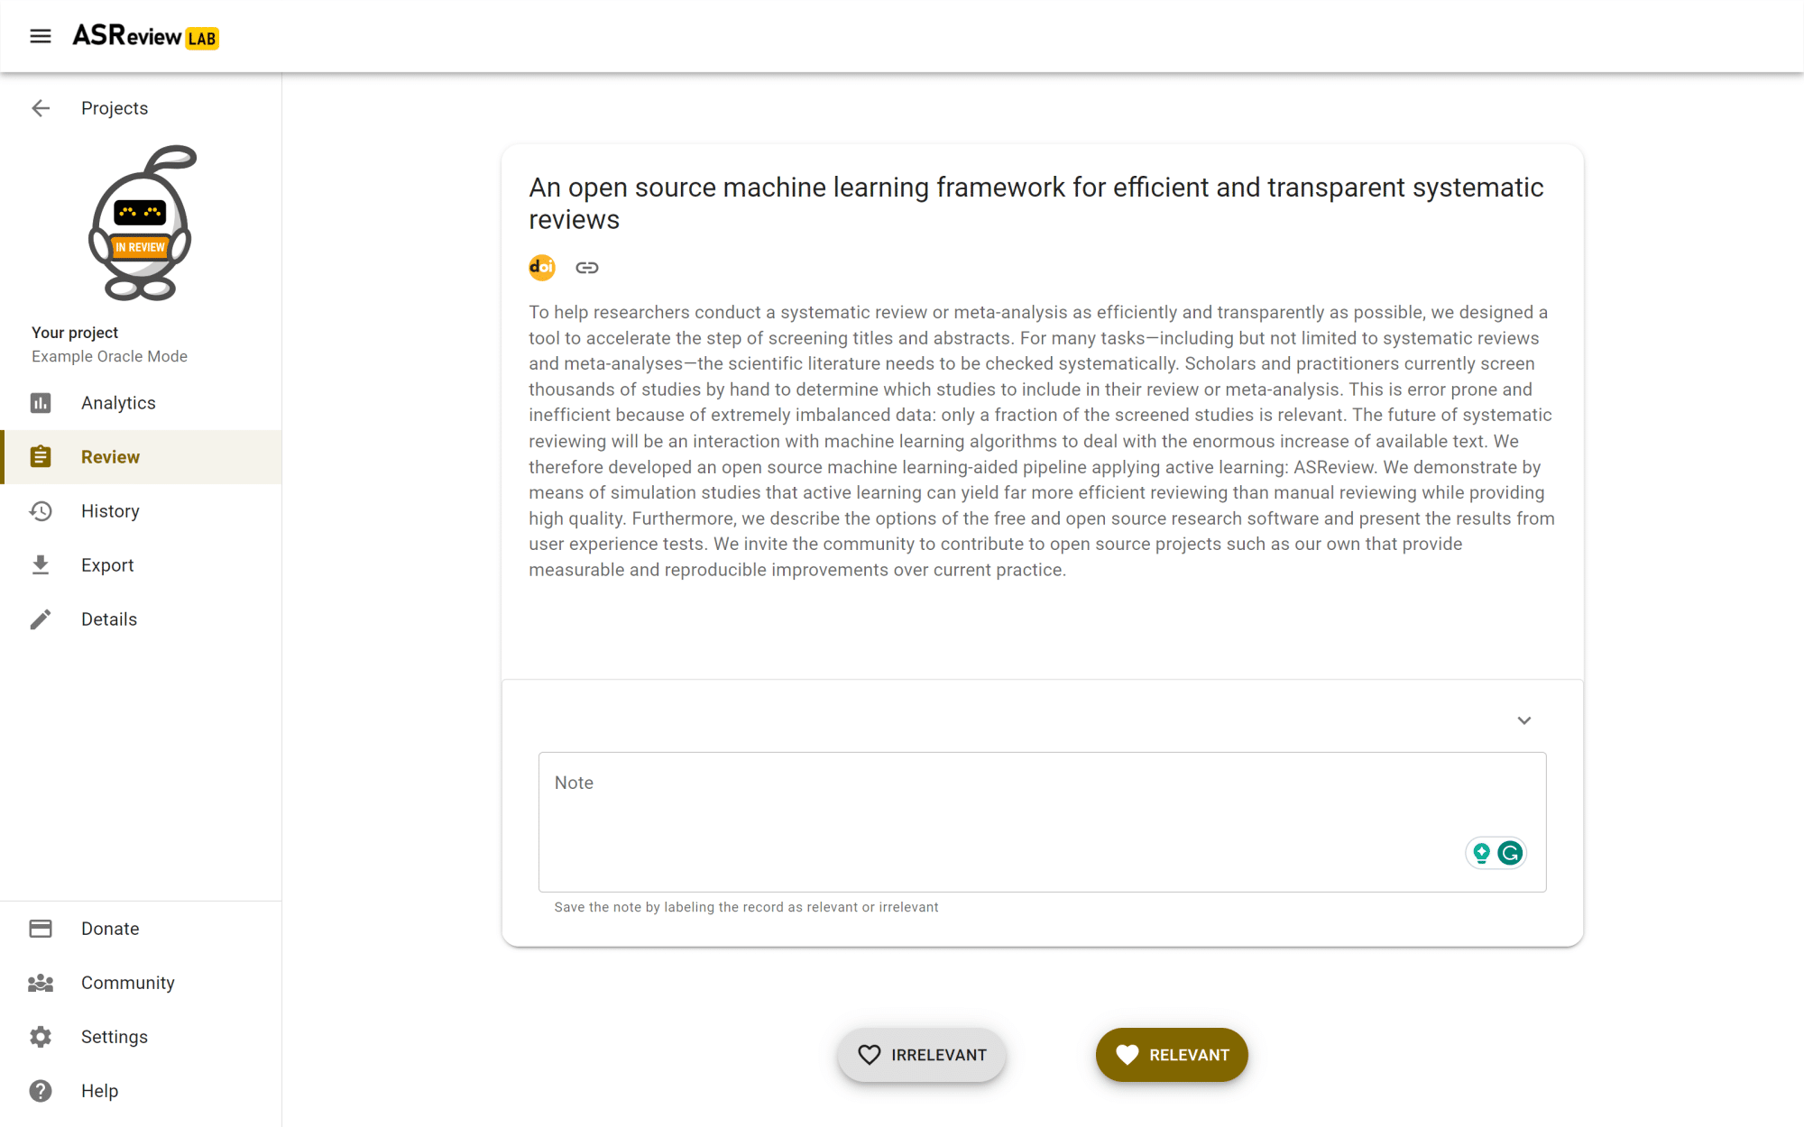Image resolution: width=1804 pixels, height=1127 pixels.
Task: Label the record as Irrelevant
Action: (921, 1055)
